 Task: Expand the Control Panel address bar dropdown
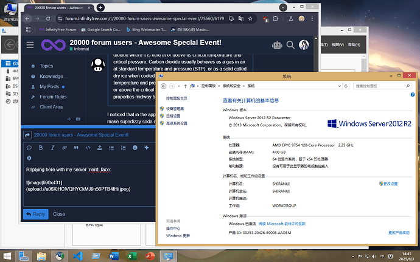click(340, 86)
